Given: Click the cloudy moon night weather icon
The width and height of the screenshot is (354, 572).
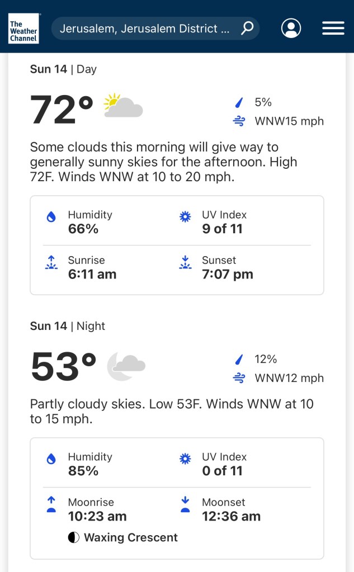Looking at the screenshot, I should click(x=126, y=366).
